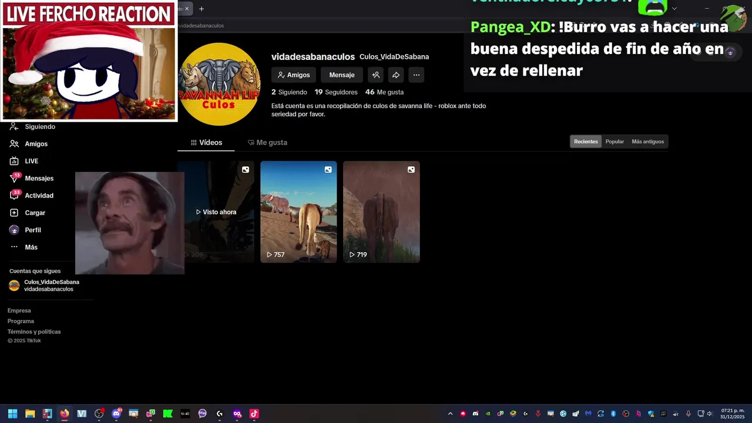Image resolution: width=752 pixels, height=423 pixels.
Task: Open Logitech G HUB from taskbar
Action: [220, 414]
